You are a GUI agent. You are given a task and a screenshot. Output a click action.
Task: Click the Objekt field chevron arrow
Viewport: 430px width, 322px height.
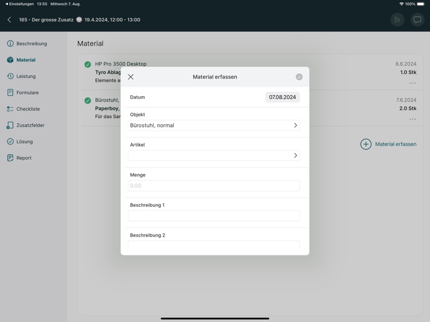tap(295, 125)
